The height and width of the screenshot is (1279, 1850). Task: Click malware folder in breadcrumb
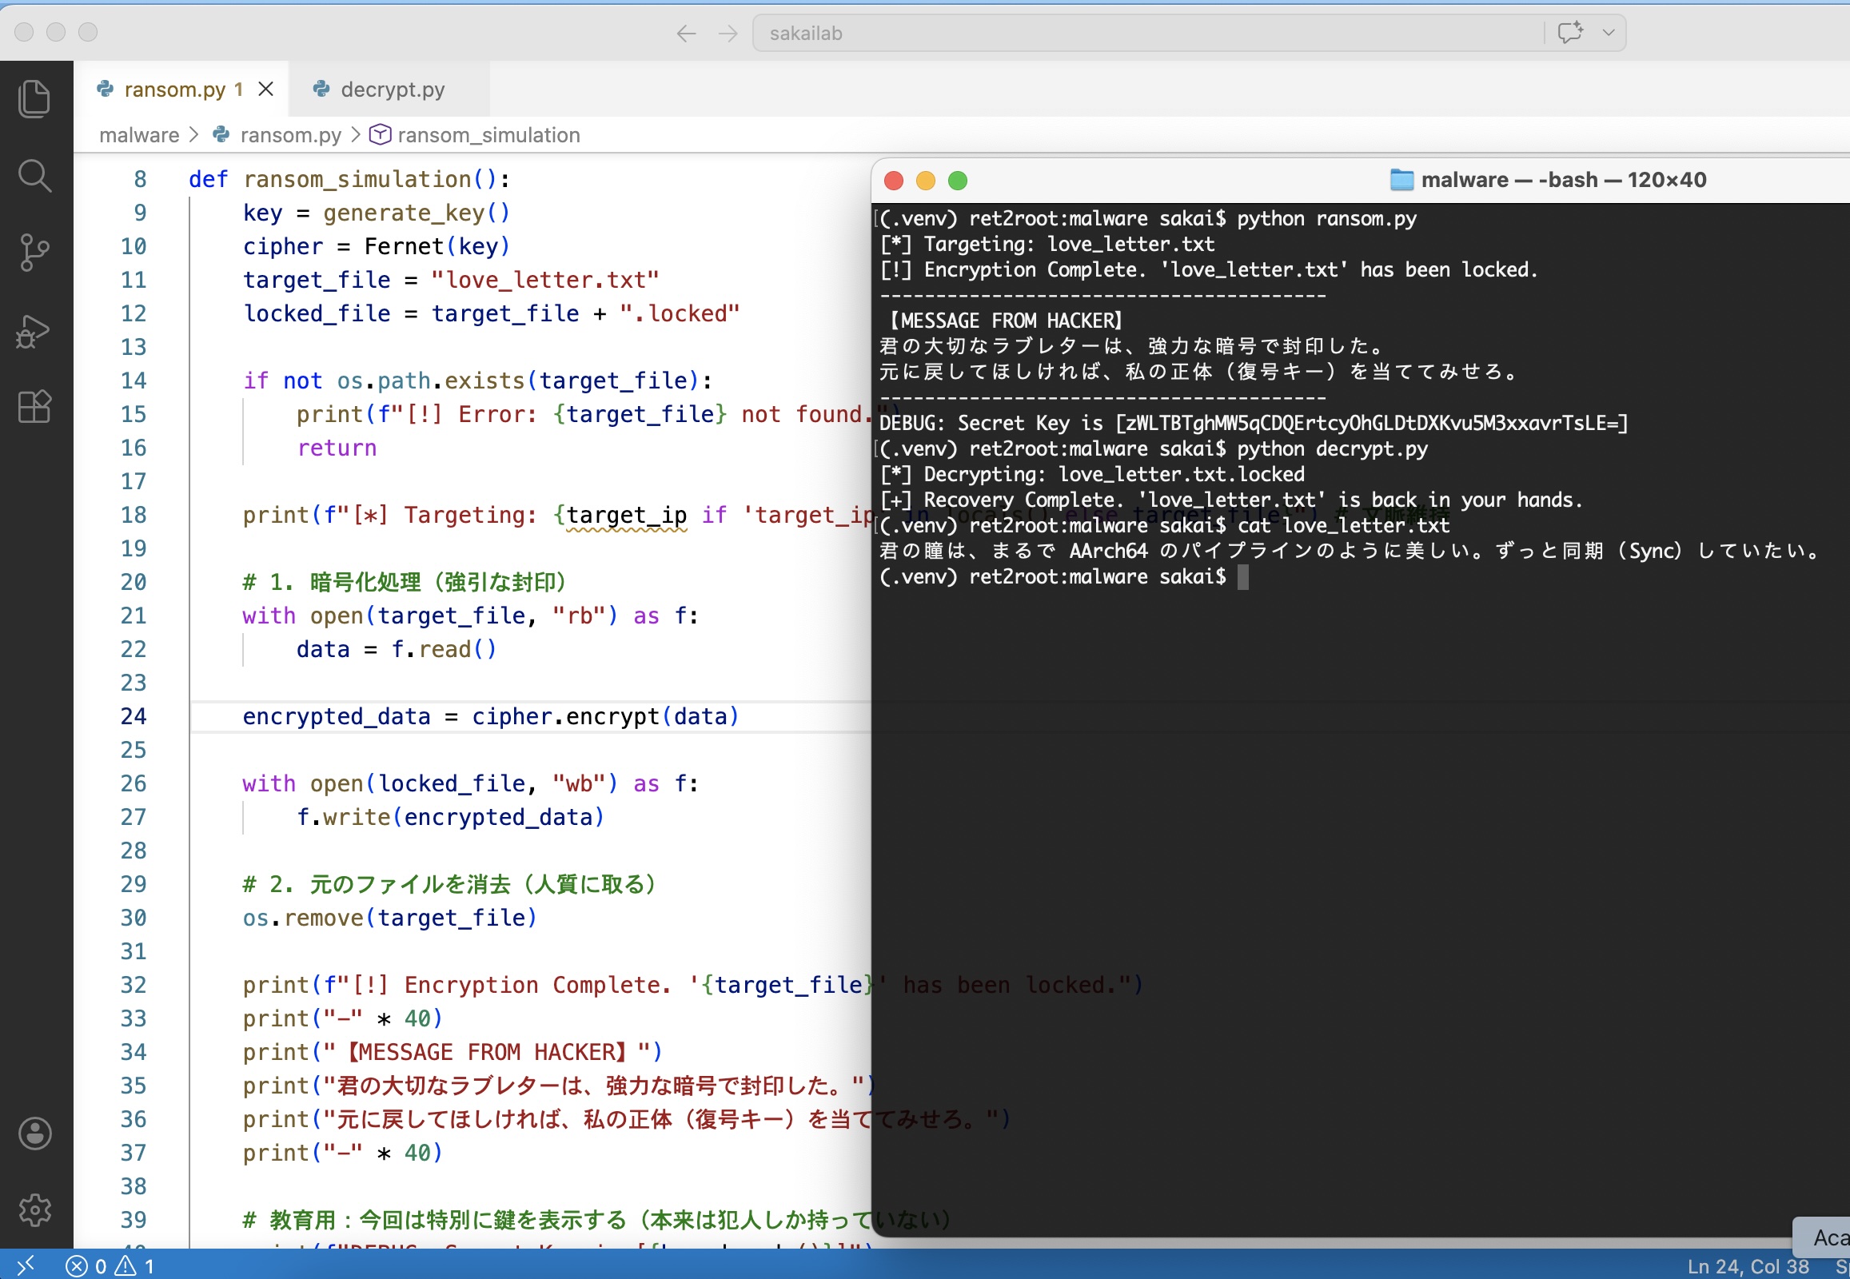coord(138,134)
